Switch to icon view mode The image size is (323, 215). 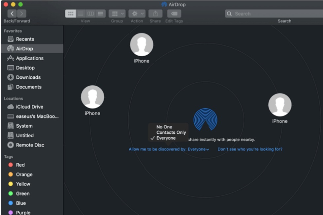pos(70,13)
